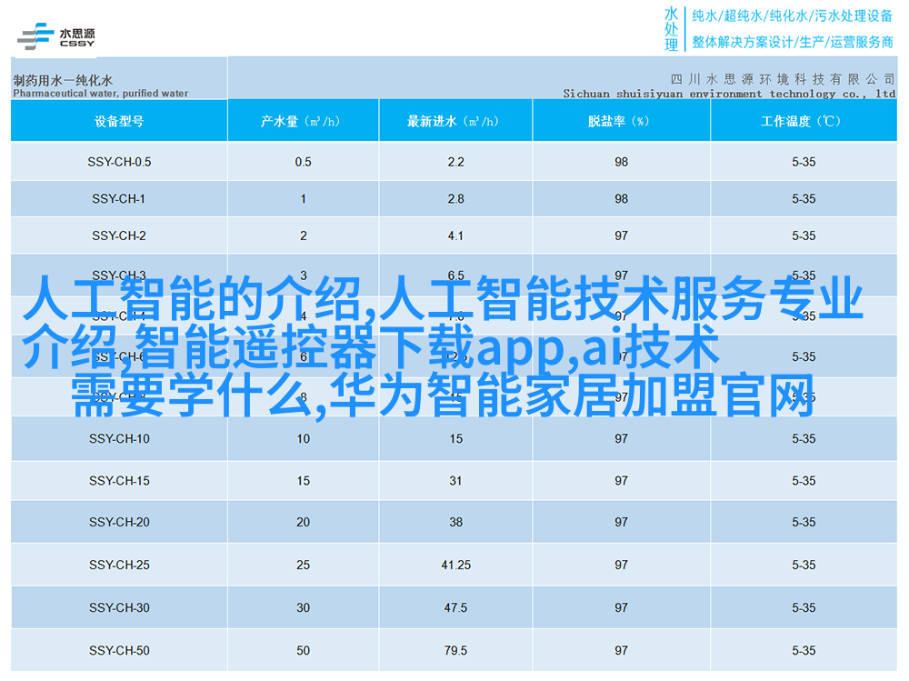Click desalination 97 in SSY-CH-20 row
The width and height of the screenshot is (909, 681).
point(622,522)
